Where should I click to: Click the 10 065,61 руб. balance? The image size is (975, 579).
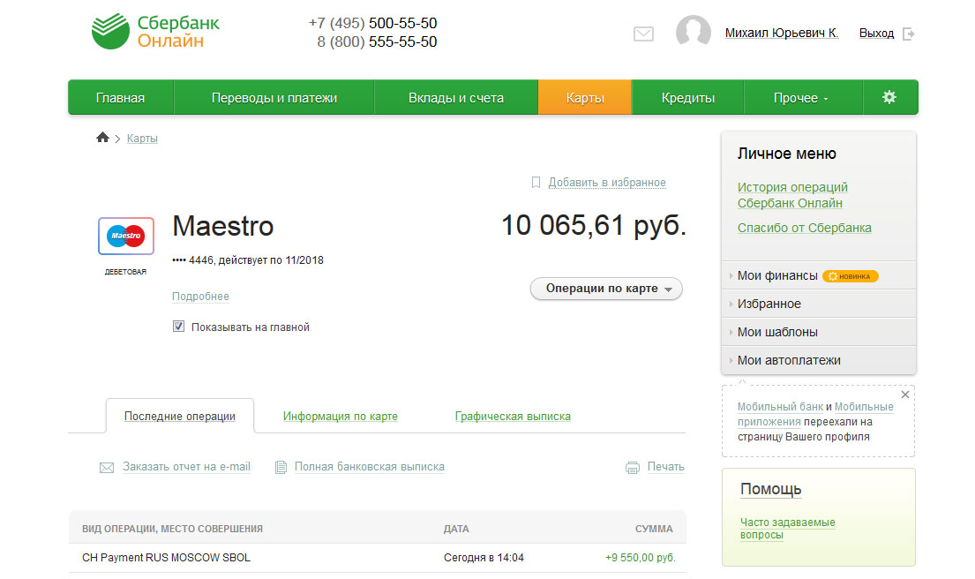[x=594, y=225]
